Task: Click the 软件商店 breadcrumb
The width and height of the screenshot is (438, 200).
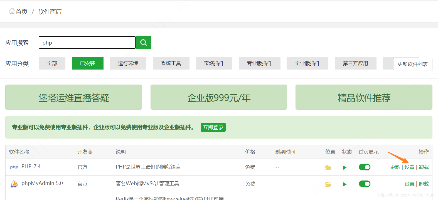Action: tap(50, 12)
